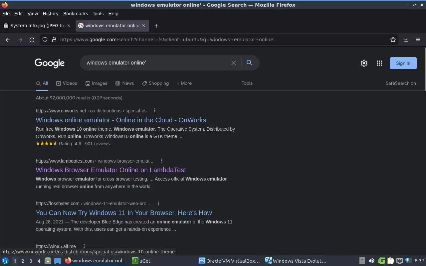Open the search Tools options
426x266 pixels.
coord(247,83)
